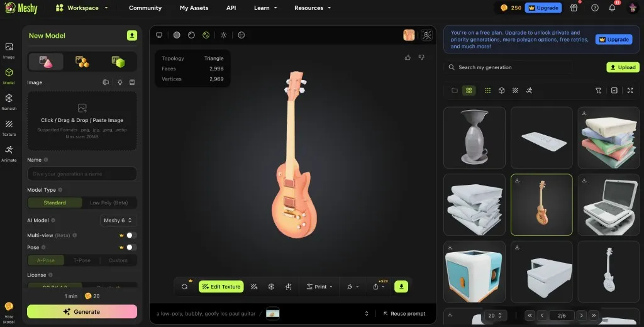644x327 pixels.
Task: Select Standard model type
Action: pyautogui.click(x=55, y=202)
